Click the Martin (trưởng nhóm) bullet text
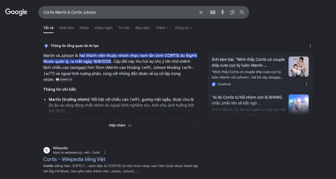 [x=121, y=105]
